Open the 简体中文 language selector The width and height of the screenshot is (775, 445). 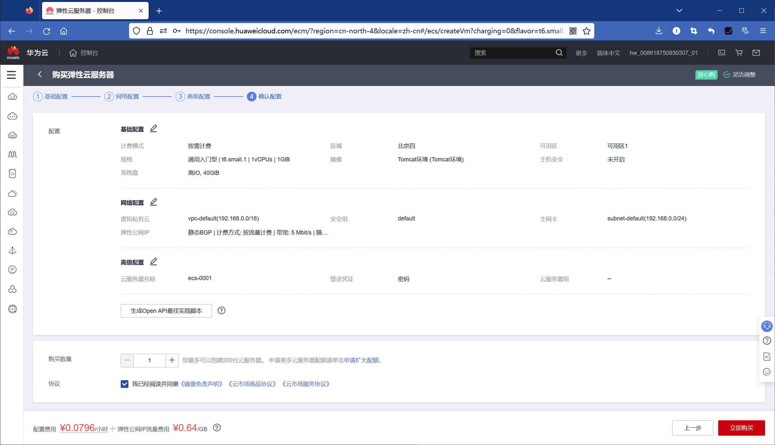coord(608,53)
